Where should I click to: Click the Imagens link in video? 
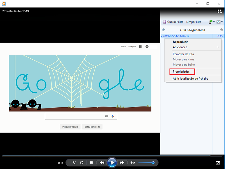[x=132, y=47]
